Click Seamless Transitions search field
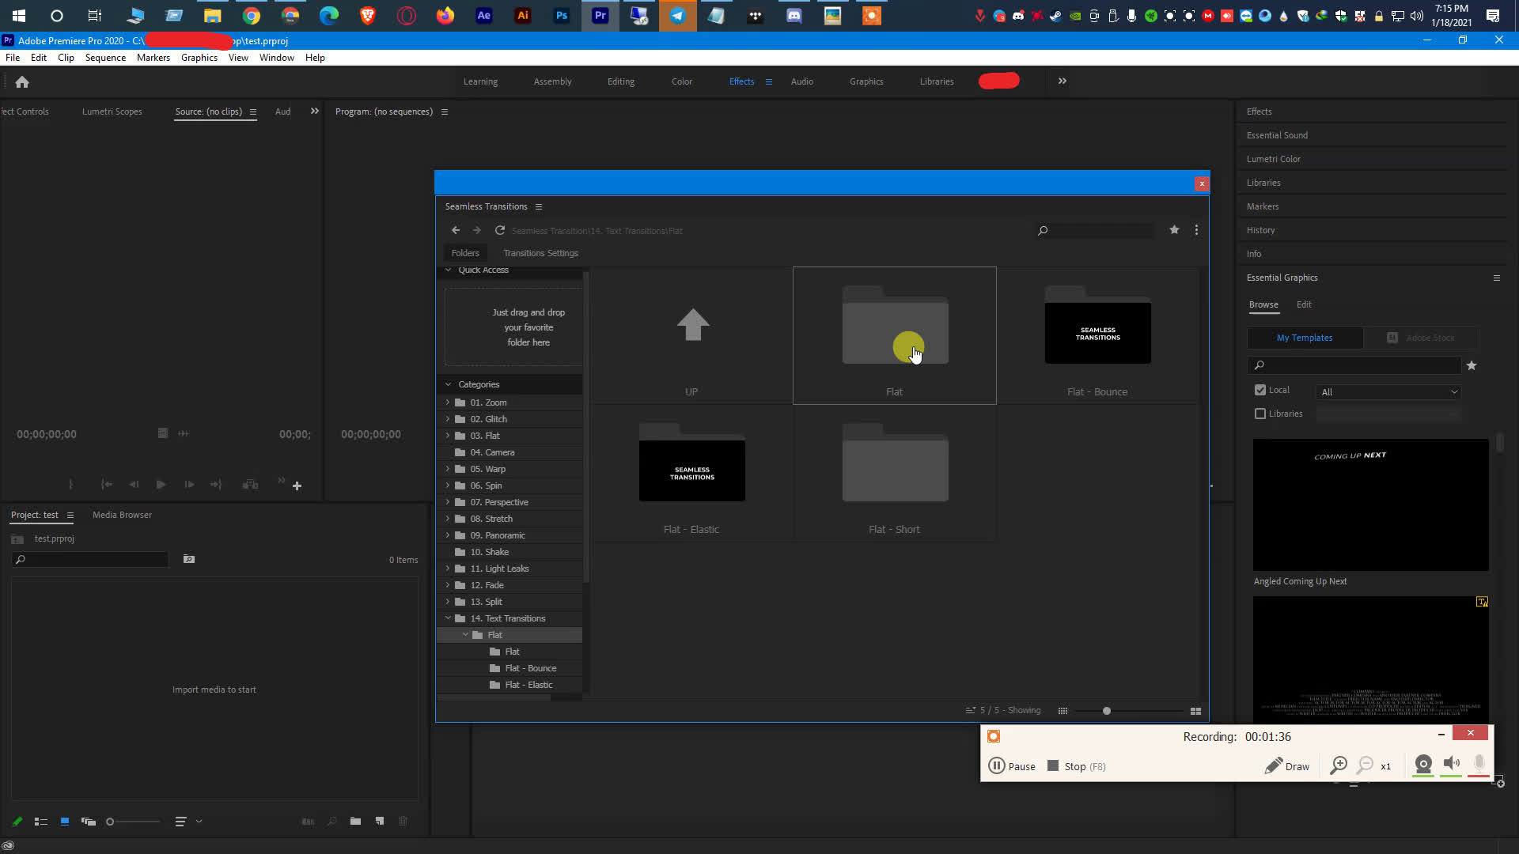The height and width of the screenshot is (854, 1519). (x=1095, y=230)
